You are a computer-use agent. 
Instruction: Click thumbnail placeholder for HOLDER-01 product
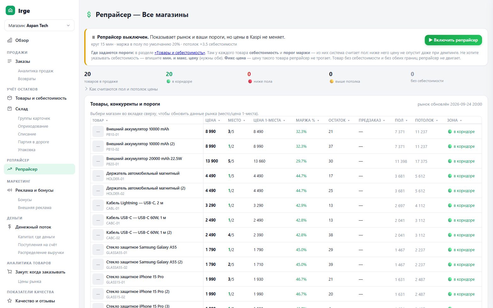pos(98,176)
